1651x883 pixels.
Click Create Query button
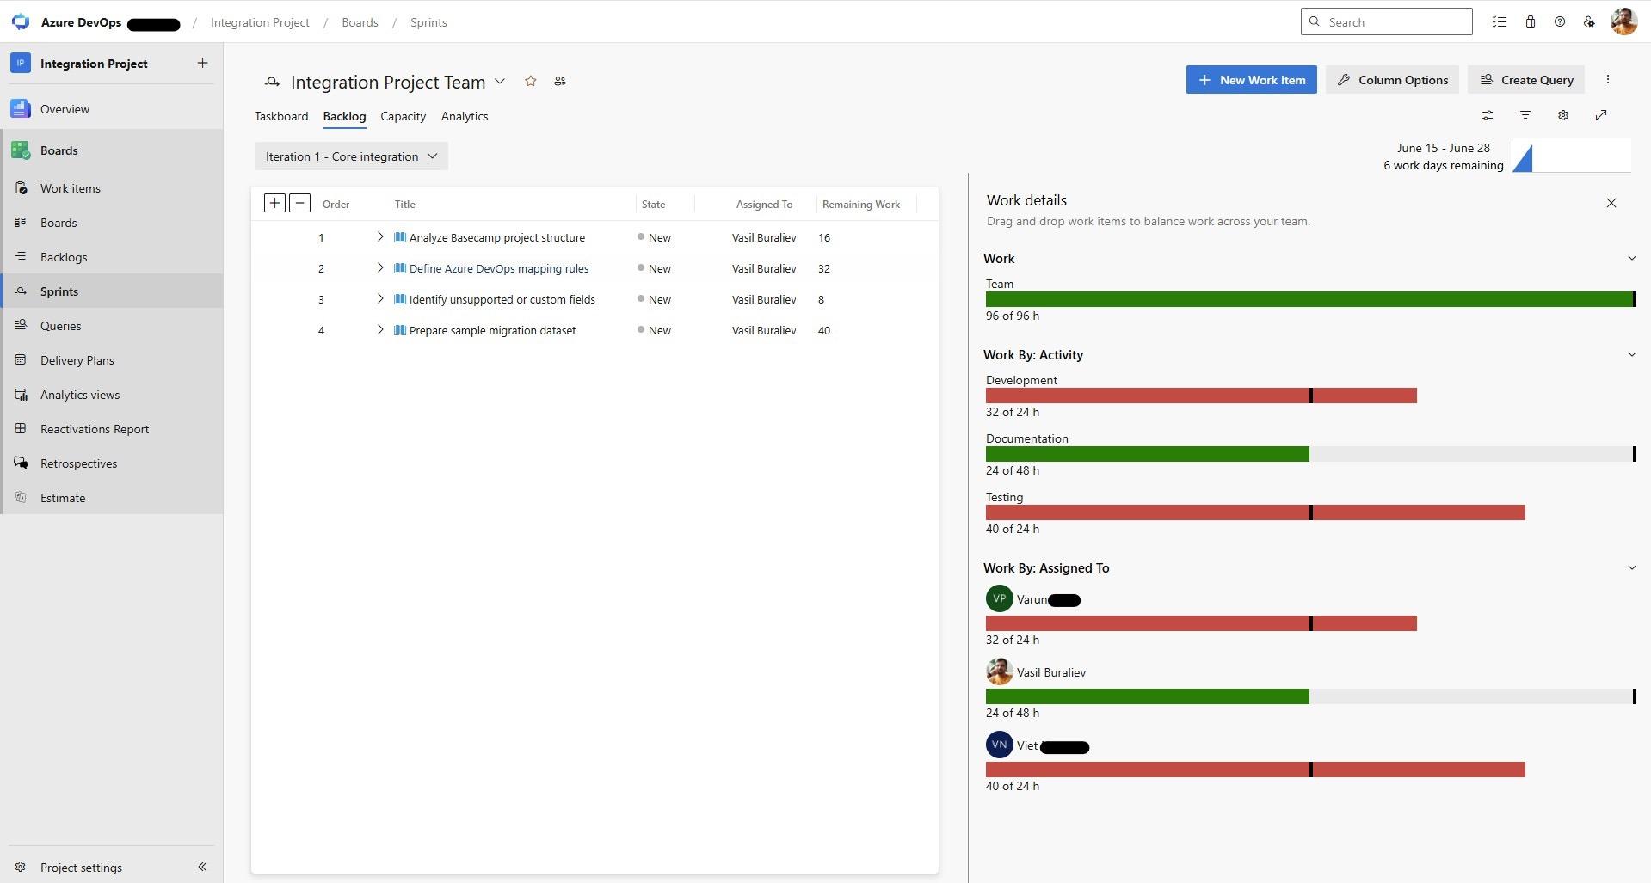click(1526, 80)
